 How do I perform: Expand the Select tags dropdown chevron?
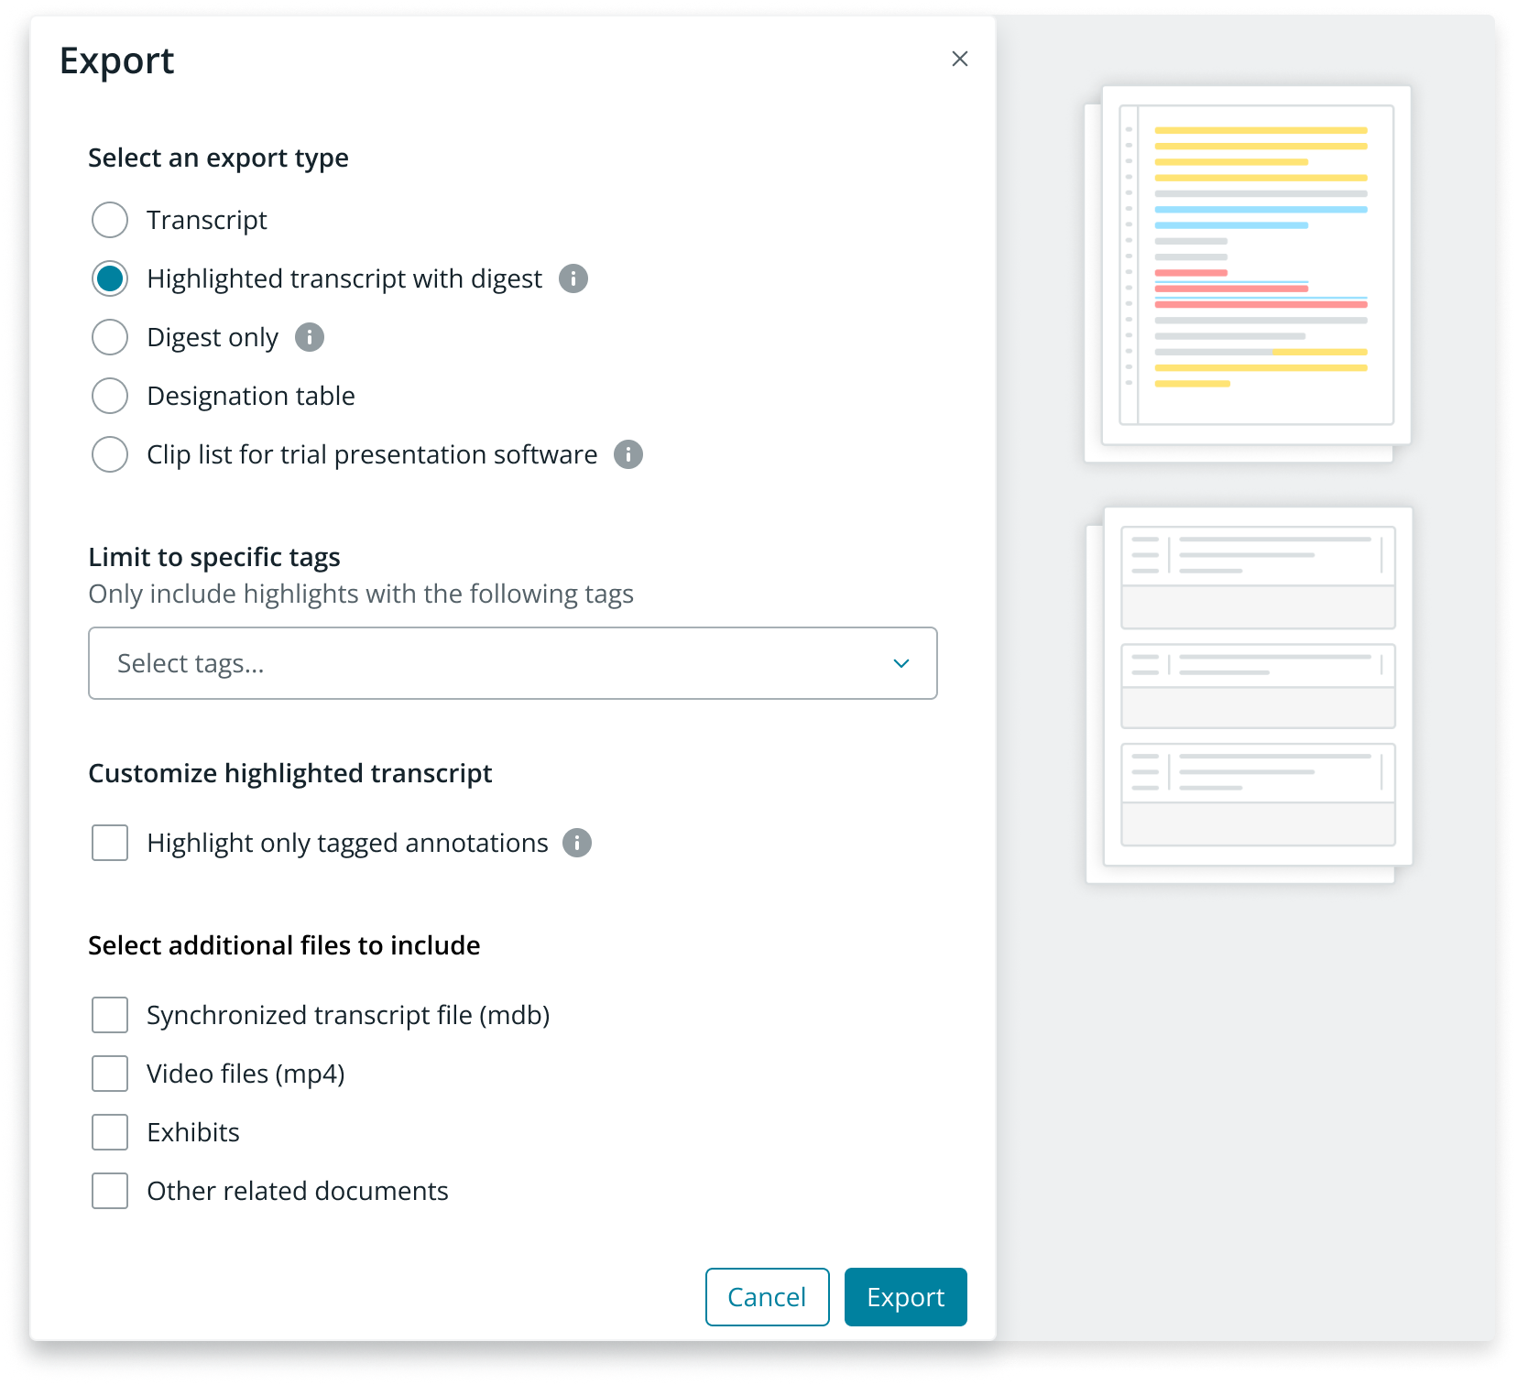coord(900,663)
